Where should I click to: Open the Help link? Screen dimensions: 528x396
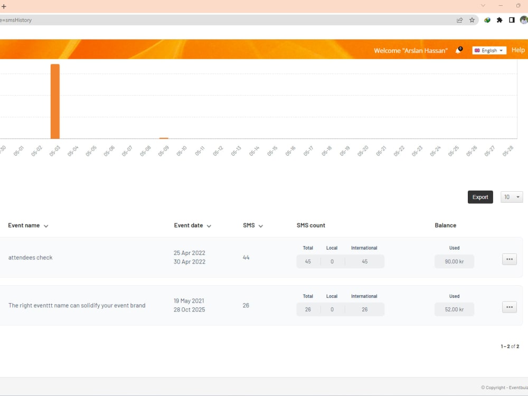[x=518, y=50]
